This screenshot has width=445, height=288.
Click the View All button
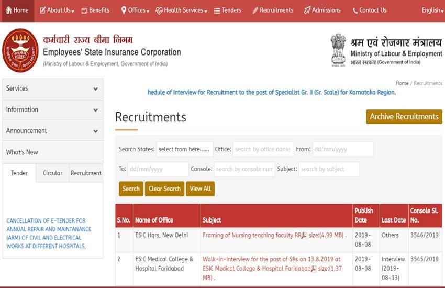200,189
